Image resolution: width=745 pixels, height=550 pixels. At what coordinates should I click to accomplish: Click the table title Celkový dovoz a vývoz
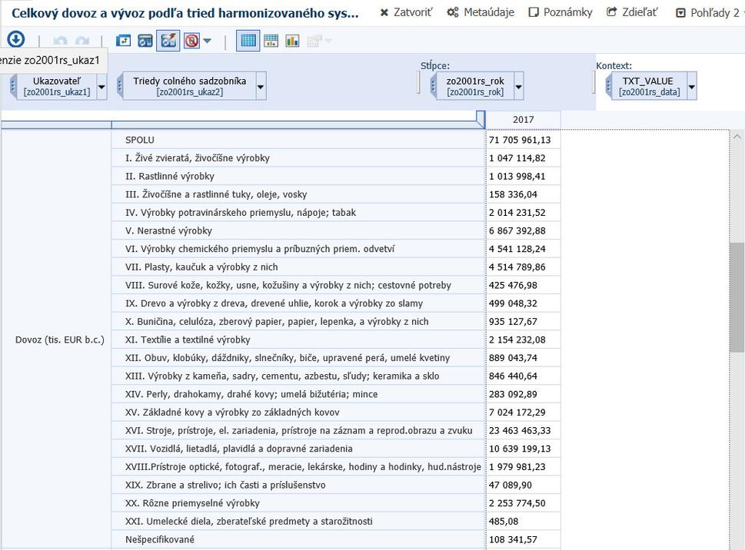pyautogui.click(x=185, y=13)
